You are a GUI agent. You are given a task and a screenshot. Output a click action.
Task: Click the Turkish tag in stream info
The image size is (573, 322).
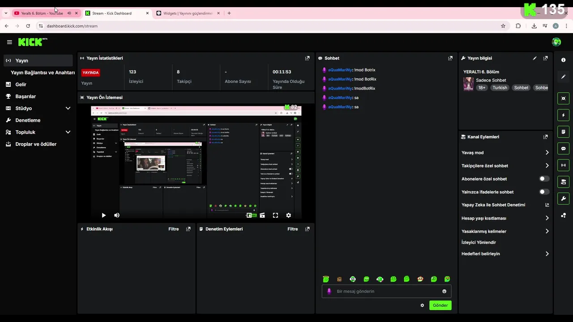coord(500,88)
